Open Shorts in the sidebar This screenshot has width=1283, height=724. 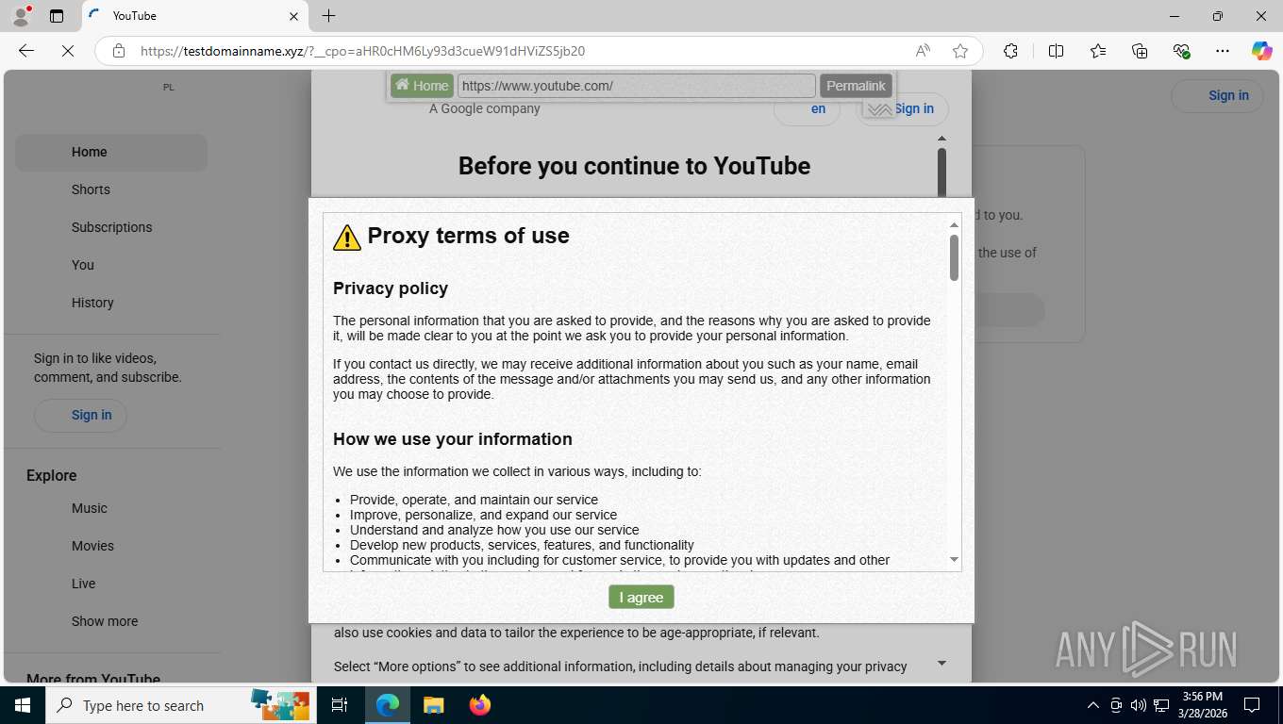[111, 189]
